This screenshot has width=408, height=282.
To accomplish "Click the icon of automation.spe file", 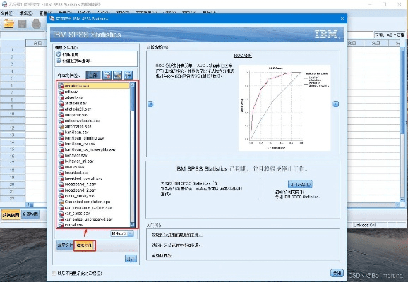I will [x=61, y=126].
